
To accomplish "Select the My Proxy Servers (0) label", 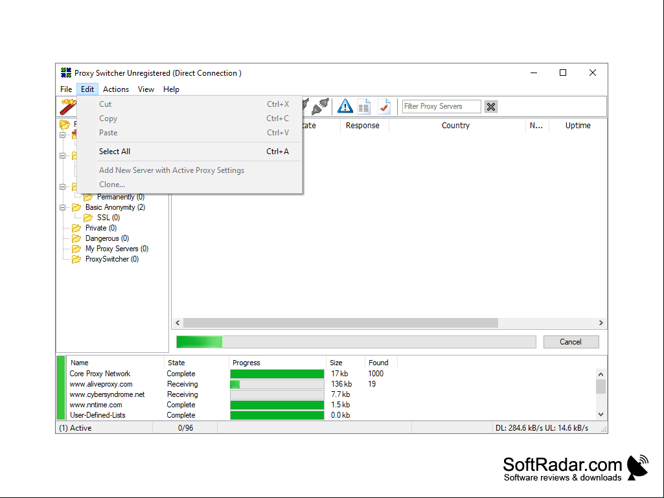I will point(117,249).
